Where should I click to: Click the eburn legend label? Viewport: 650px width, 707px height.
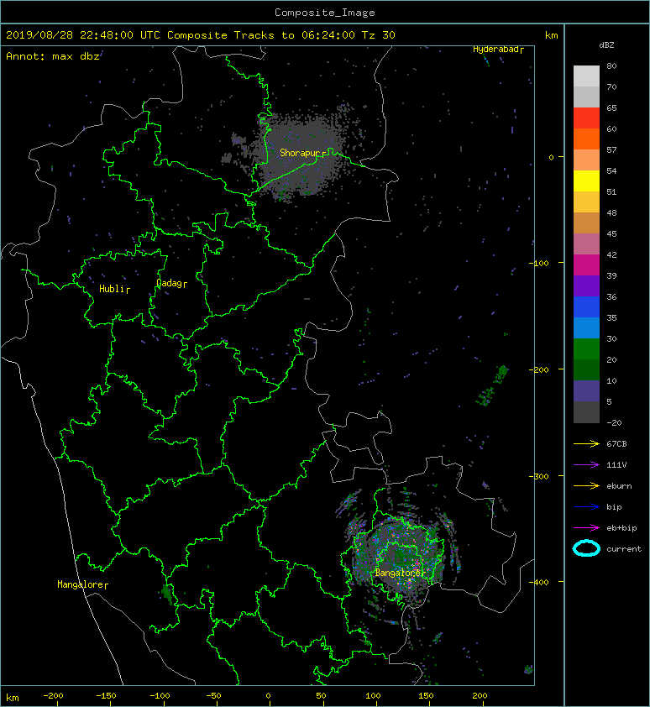click(x=619, y=486)
